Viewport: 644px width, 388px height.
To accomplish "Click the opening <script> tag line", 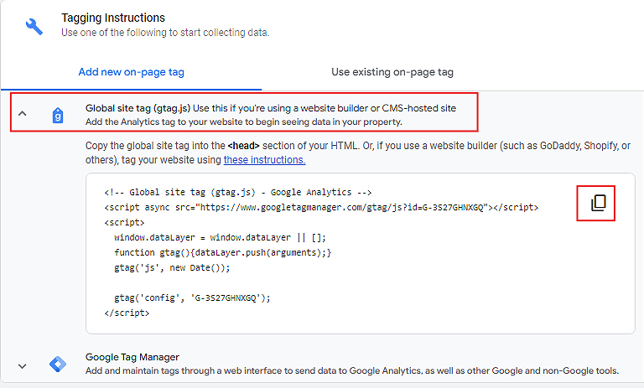I will [x=124, y=223].
